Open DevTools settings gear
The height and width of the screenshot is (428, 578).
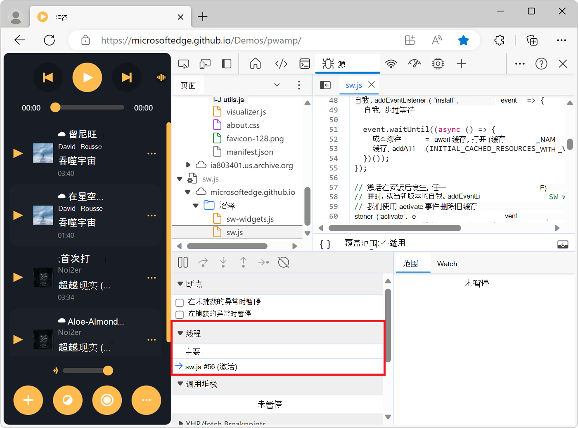[438, 63]
